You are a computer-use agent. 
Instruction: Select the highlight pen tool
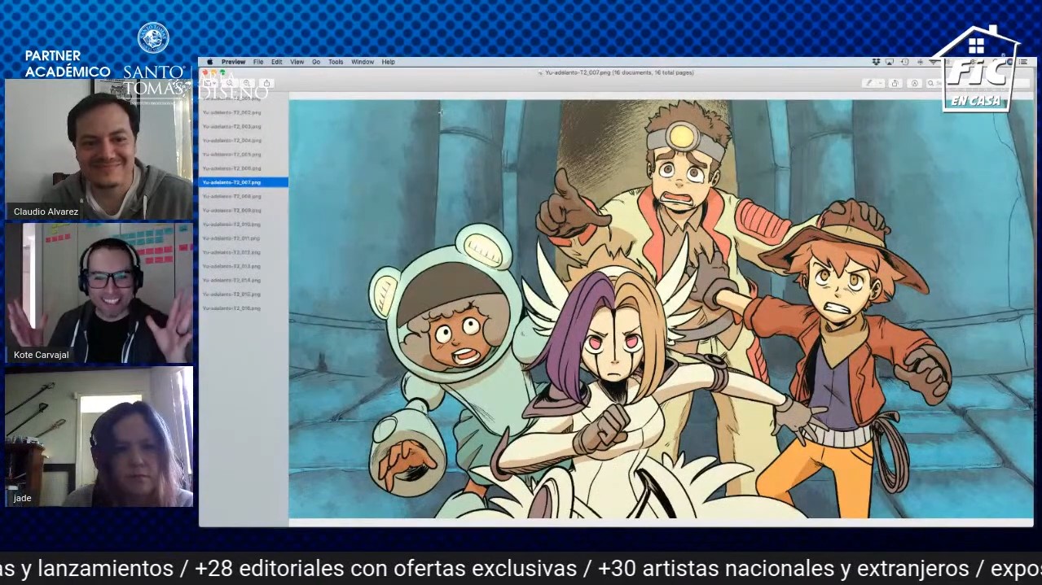pos(869,83)
